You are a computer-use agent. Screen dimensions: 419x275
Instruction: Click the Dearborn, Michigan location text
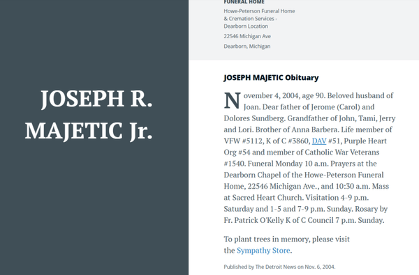247,47
